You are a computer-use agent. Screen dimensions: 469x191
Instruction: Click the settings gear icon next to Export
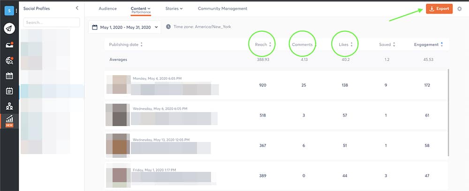click(459, 9)
